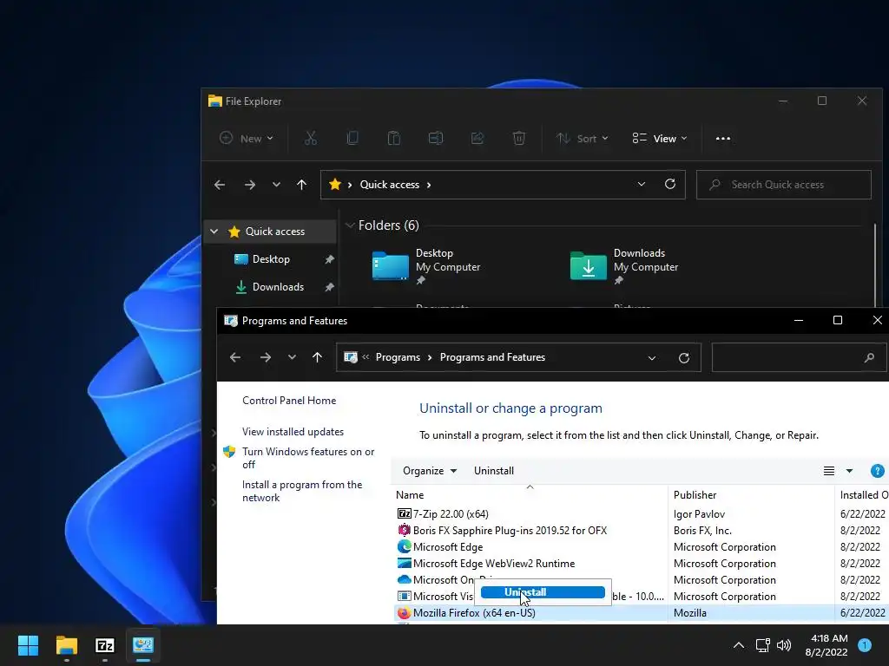The height and width of the screenshot is (666, 889).
Task: Open View installed updates link
Action: click(x=293, y=432)
